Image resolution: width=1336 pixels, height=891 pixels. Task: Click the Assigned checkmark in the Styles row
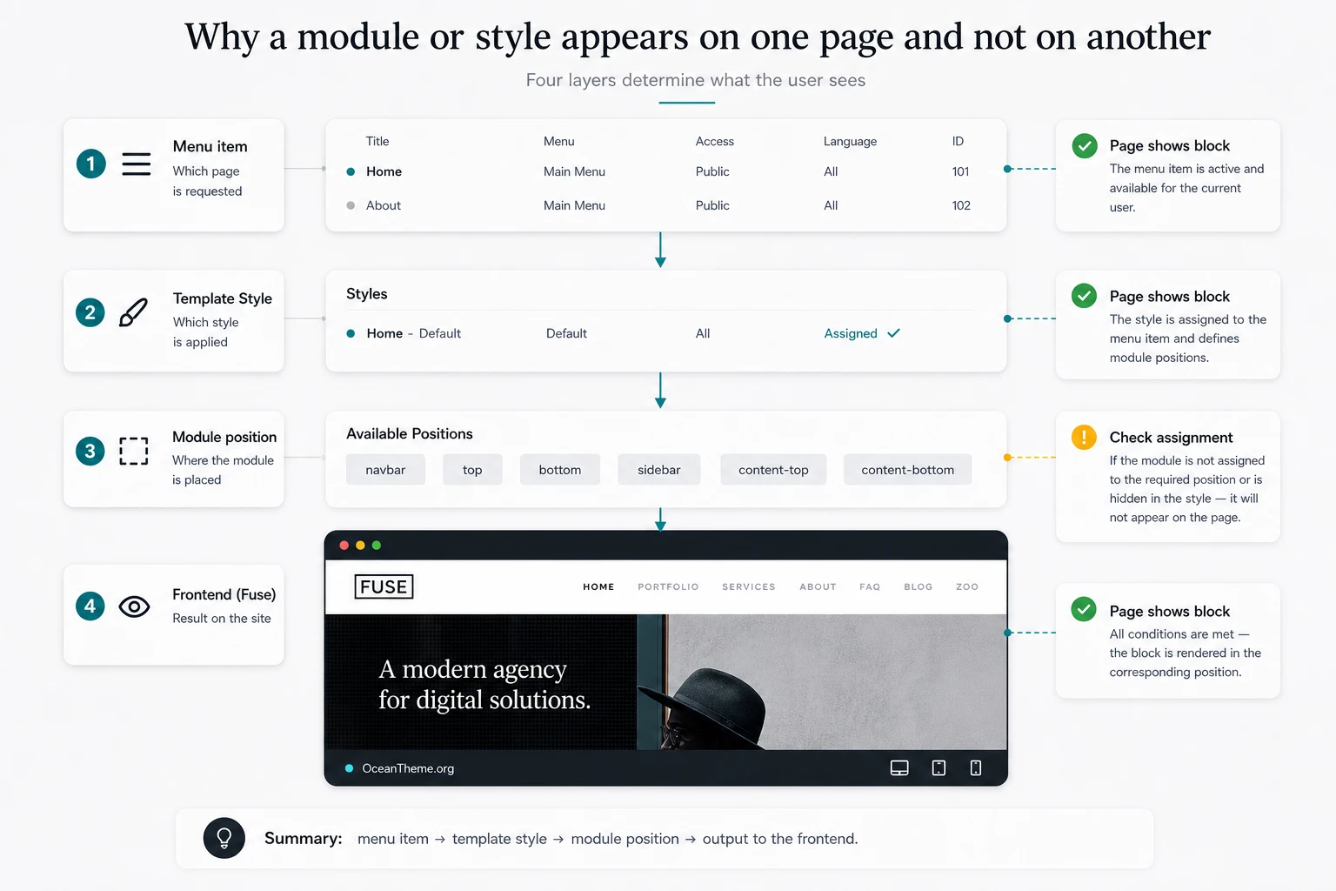[x=893, y=333]
